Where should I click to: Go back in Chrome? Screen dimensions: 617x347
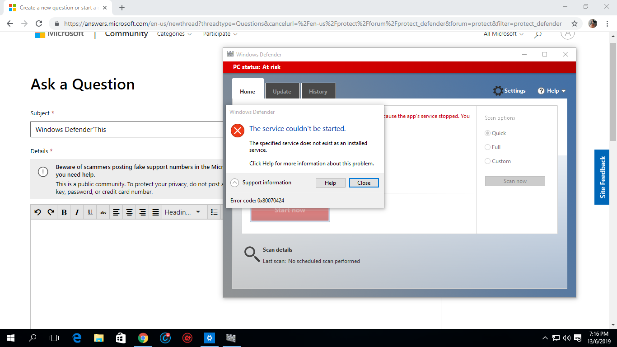click(x=10, y=23)
